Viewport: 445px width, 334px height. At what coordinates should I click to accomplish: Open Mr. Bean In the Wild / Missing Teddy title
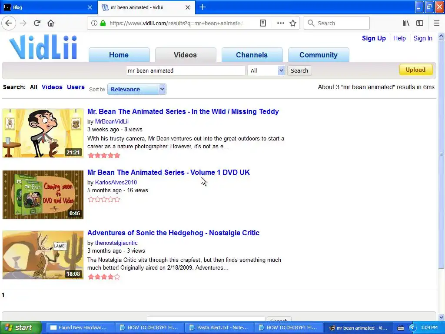183,111
